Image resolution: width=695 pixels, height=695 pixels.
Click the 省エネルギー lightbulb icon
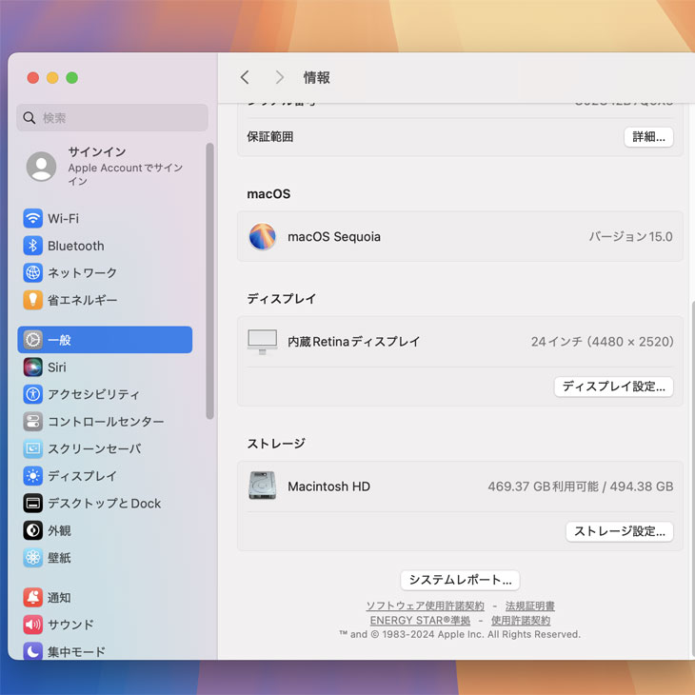pyautogui.click(x=33, y=300)
